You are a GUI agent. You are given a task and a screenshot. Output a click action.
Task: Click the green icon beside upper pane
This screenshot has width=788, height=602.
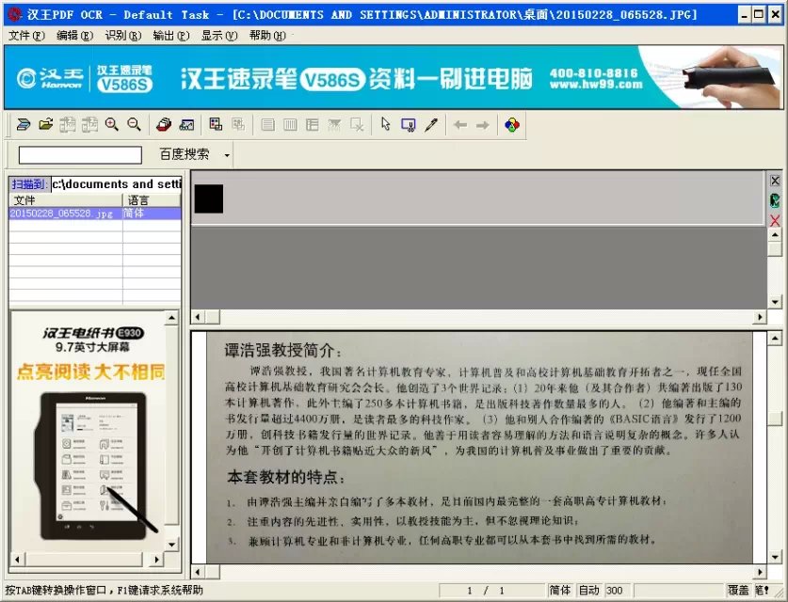[x=775, y=200]
